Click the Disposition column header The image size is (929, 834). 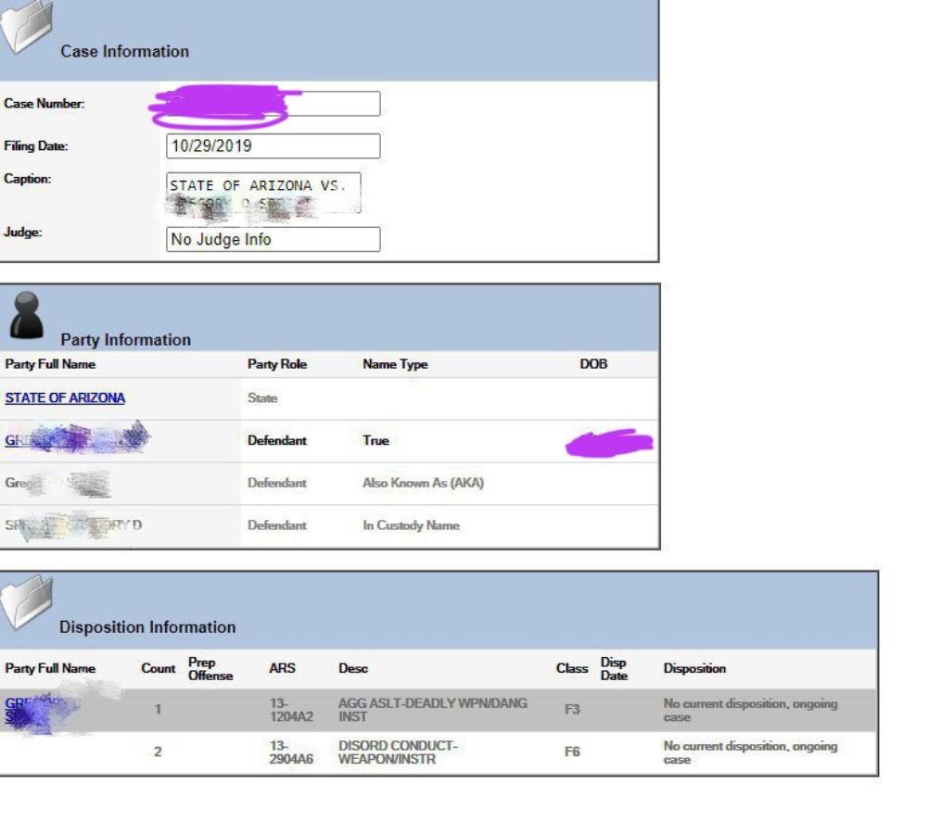click(x=694, y=669)
